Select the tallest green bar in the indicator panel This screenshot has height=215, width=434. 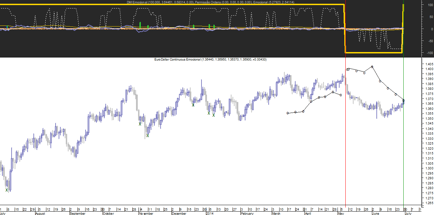click(x=140, y=25)
